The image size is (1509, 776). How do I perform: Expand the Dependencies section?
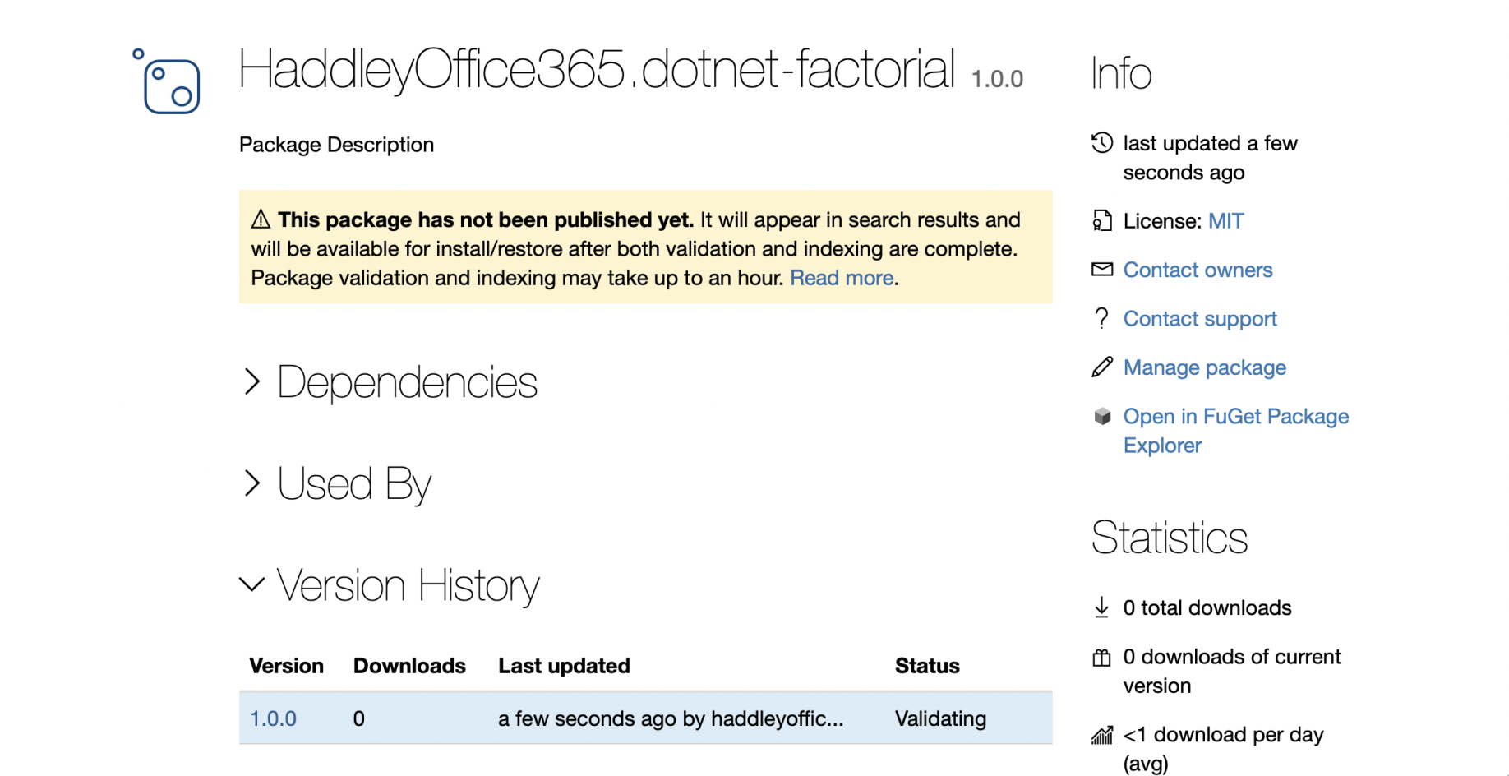252,382
